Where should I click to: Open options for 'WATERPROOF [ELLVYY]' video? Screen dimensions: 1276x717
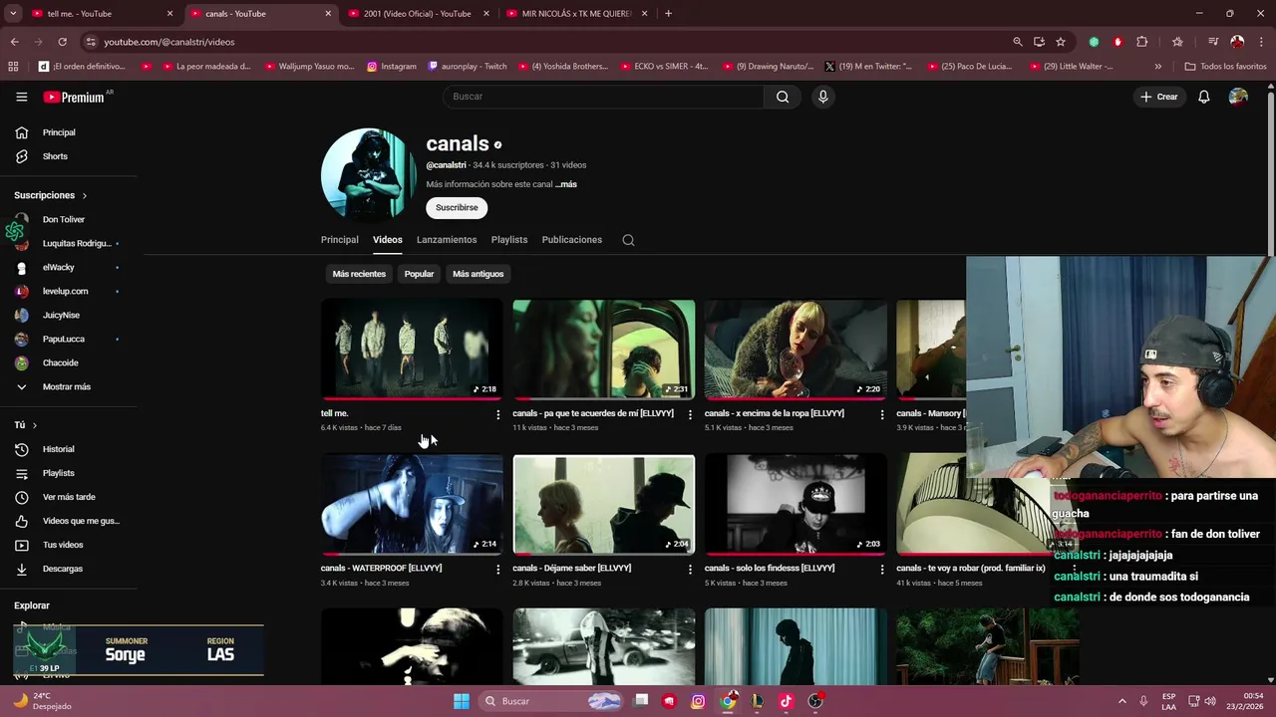pos(498,569)
